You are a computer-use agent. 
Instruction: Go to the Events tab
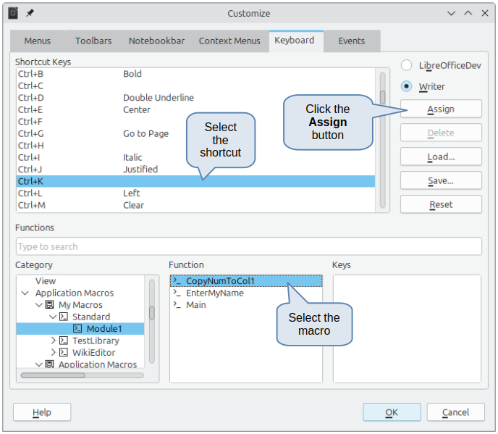(x=351, y=41)
